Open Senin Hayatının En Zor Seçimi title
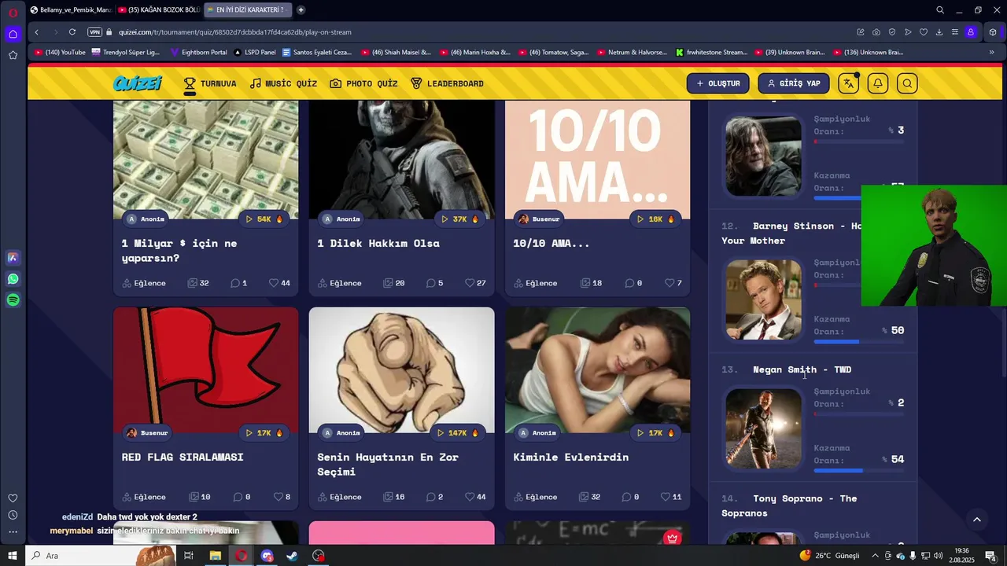The height and width of the screenshot is (566, 1007). 387,464
